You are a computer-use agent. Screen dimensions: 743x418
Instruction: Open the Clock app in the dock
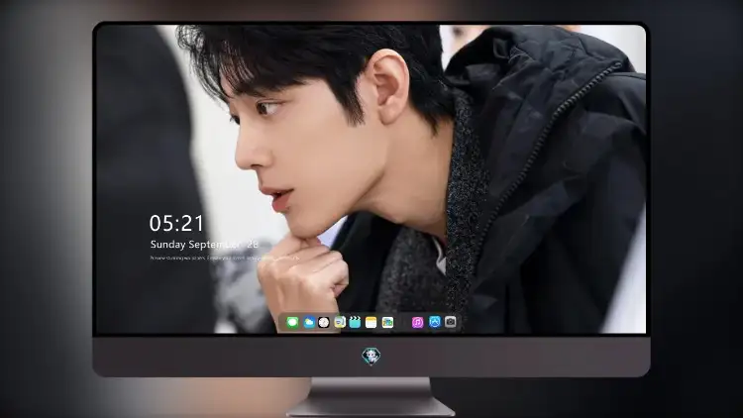pyautogui.click(x=324, y=322)
